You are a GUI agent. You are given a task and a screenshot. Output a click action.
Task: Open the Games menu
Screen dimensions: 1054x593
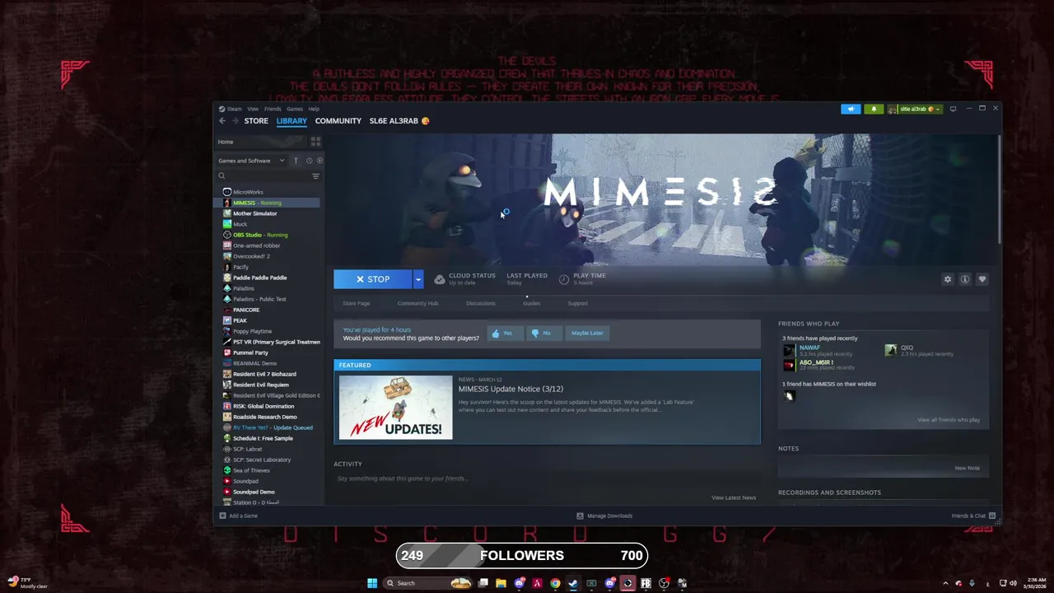click(x=295, y=109)
